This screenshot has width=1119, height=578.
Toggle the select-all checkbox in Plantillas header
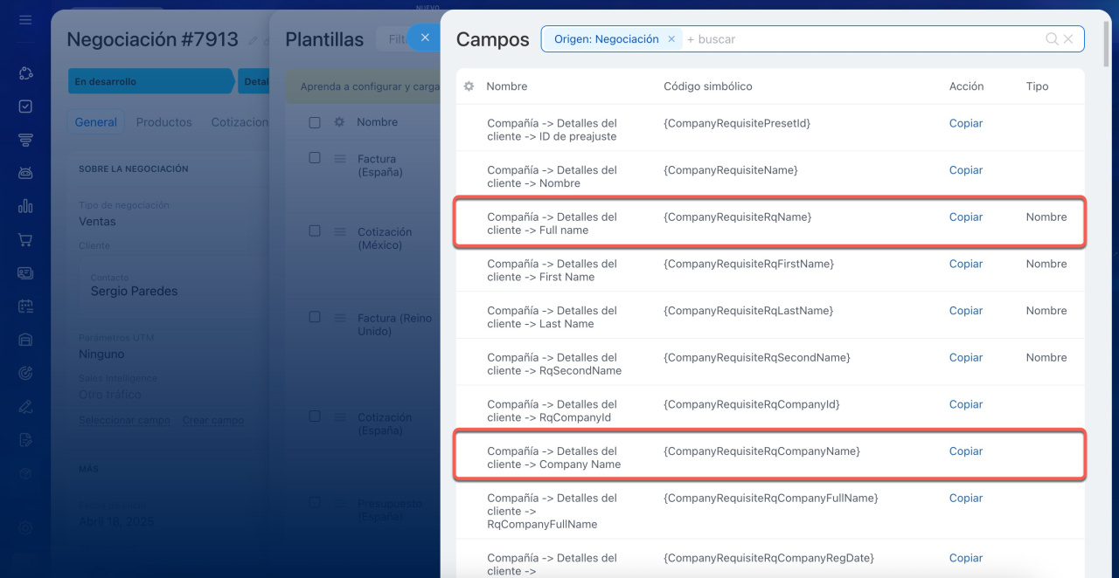pyautogui.click(x=315, y=123)
